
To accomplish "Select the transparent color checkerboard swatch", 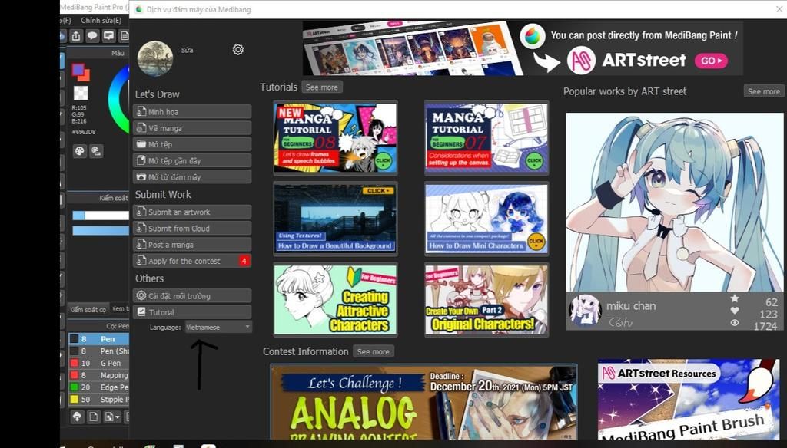I will click(x=80, y=93).
